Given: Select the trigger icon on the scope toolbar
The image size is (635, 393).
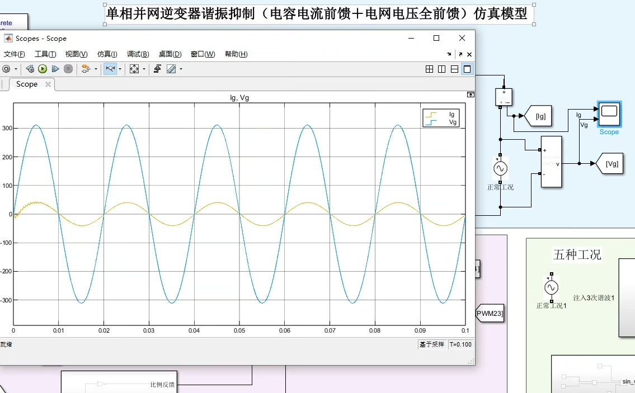Looking at the screenshot, I should [157, 69].
